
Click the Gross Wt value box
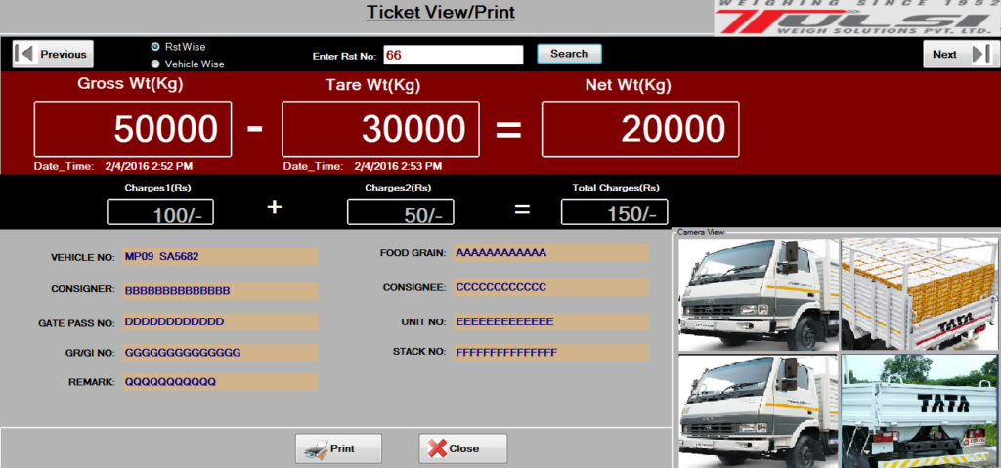133,129
